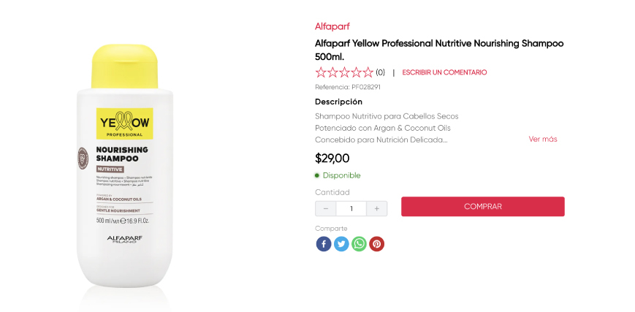This screenshot has width=635, height=312.
Task: Select the second rating star
Action: (332, 72)
